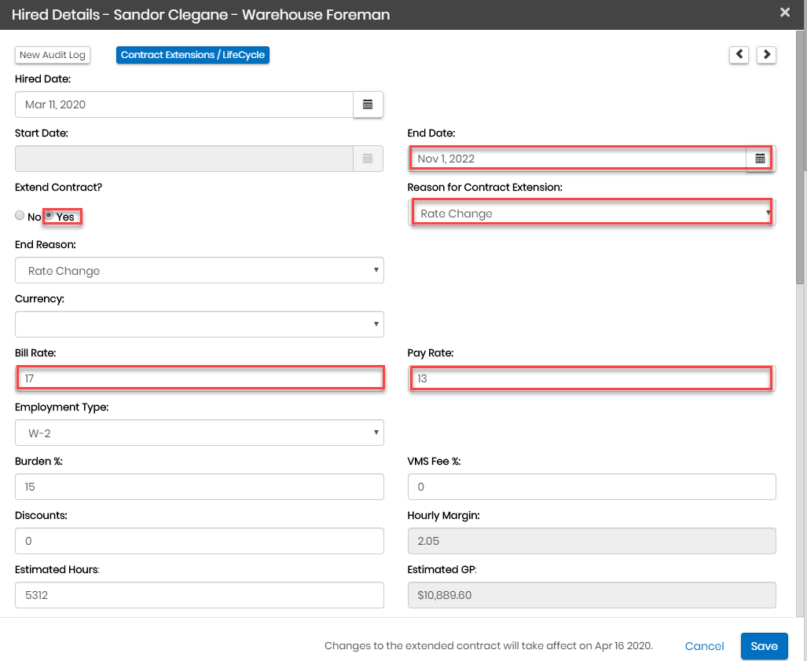This screenshot has height=661, width=807.
Task: Select Yes for Extend Contract
Action: [49, 216]
